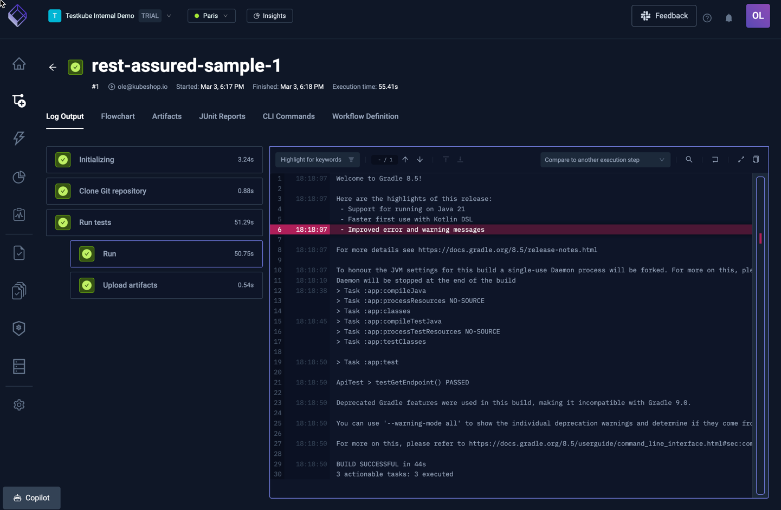Viewport: 781px width, 510px height.
Task: Open Copilot from the bottom left
Action: point(31,498)
